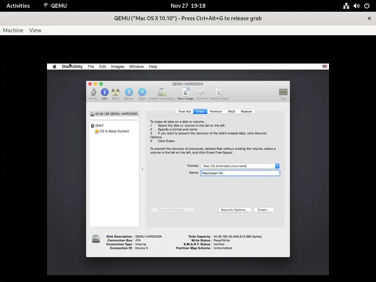Click the Write Status value Read/Write
376x282 pixels.
[221, 241]
